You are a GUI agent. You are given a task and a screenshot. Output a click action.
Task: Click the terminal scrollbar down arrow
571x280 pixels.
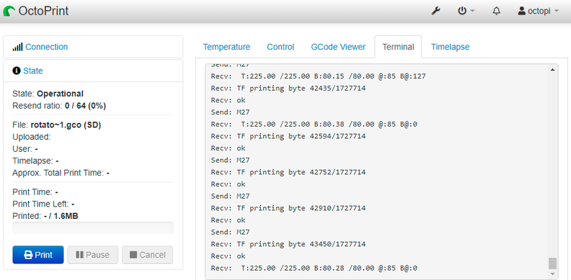552,274
